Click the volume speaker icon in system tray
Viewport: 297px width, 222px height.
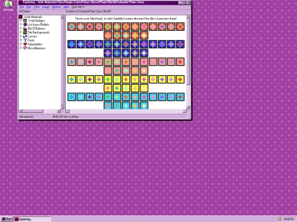tap(279, 219)
